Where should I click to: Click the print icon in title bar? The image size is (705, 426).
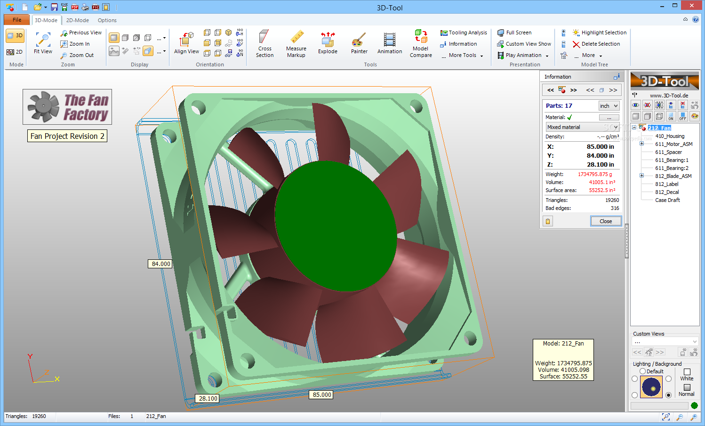(85, 7)
